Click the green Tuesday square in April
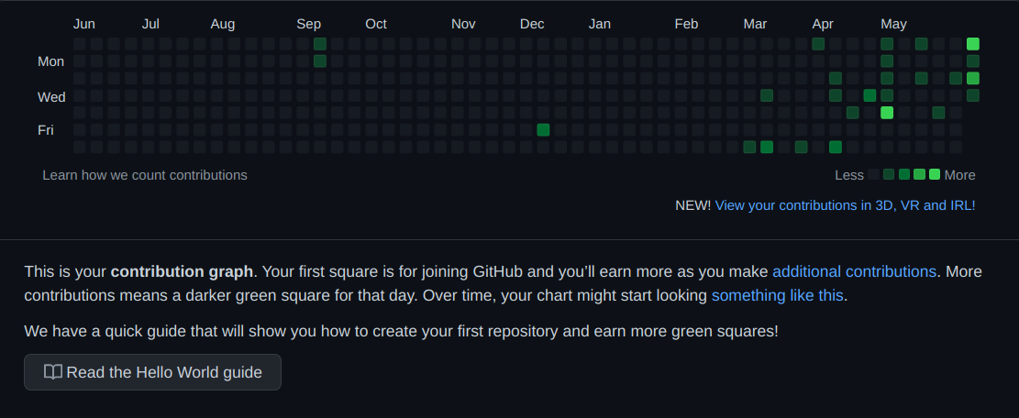Image resolution: width=1019 pixels, height=418 pixels. pyautogui.click(x=836, y=79)
